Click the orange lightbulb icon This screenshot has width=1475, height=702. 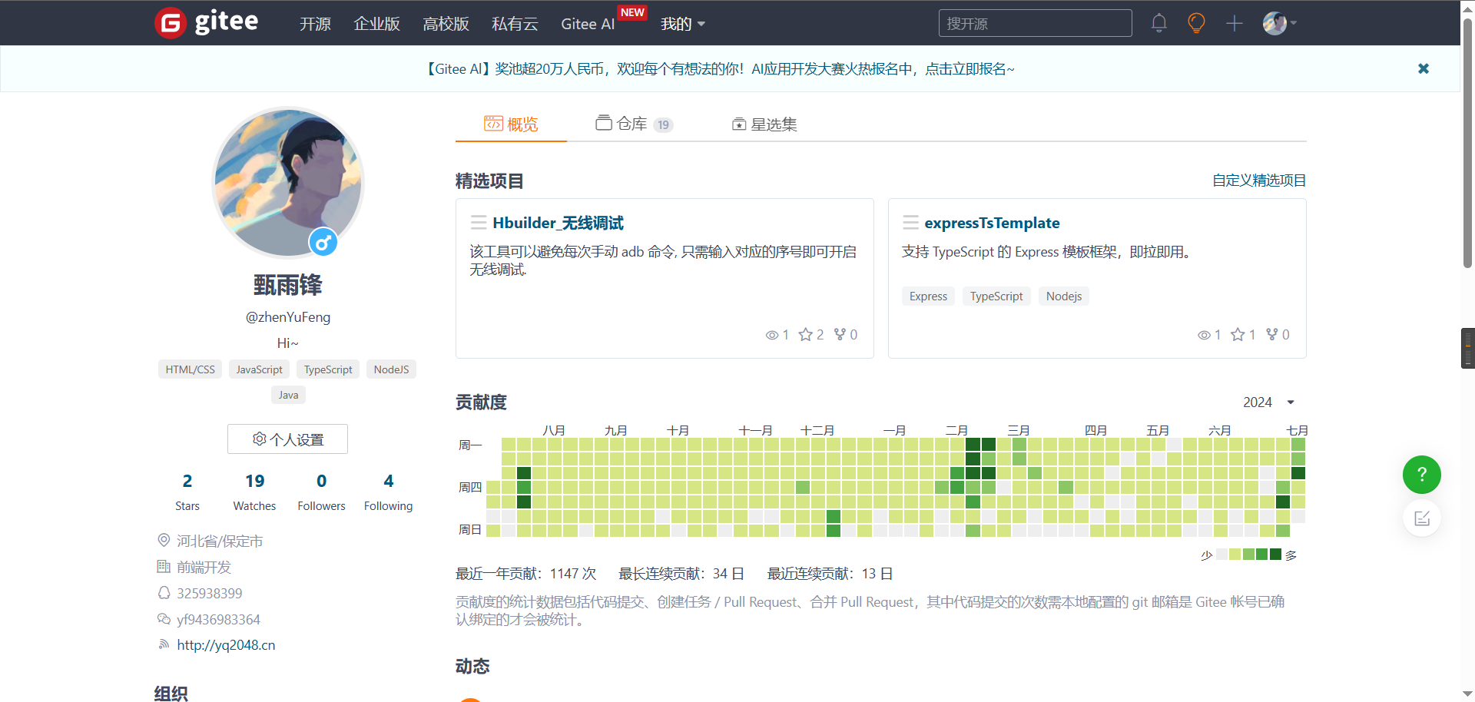pos(1196,23)
